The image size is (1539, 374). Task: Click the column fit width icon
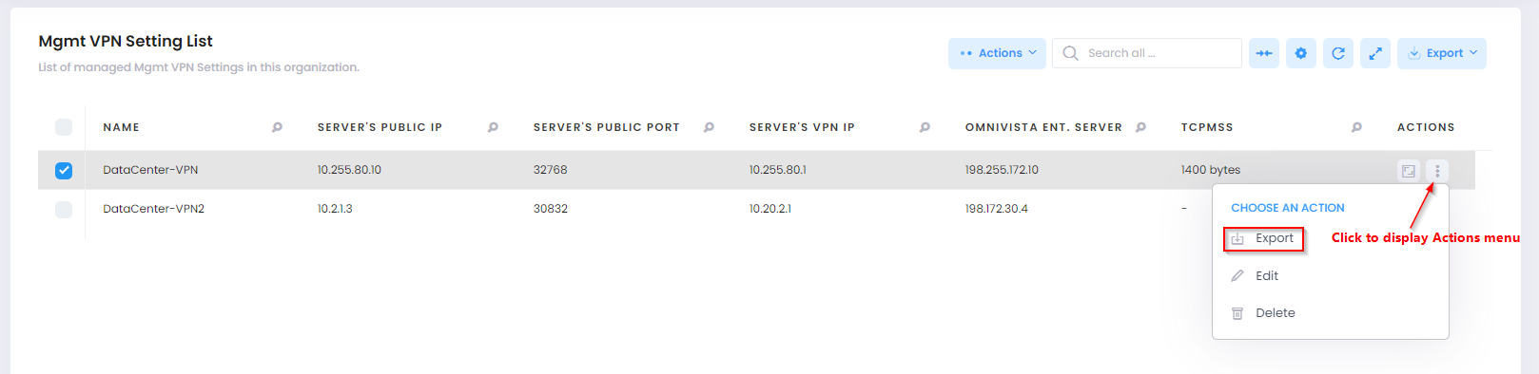(x=1264, y=53)
